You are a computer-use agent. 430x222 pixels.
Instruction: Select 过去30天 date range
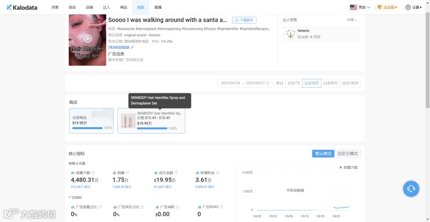tap(312, 83)
